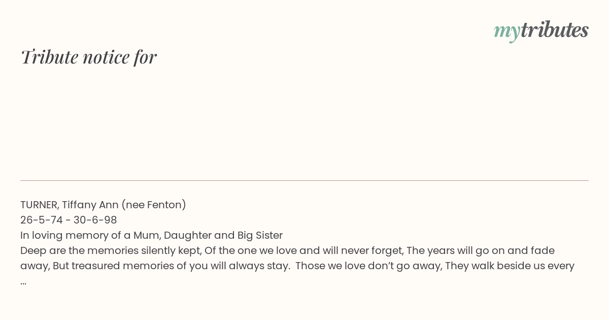Image resolution: width=609 pixels, height=320 pixels.
Task: Click the surname "TURNER"
Action: [40, 205]
